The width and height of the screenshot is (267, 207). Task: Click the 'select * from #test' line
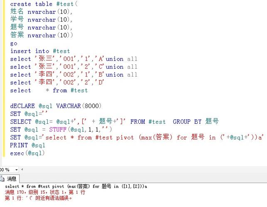click(x=49, y=90)
